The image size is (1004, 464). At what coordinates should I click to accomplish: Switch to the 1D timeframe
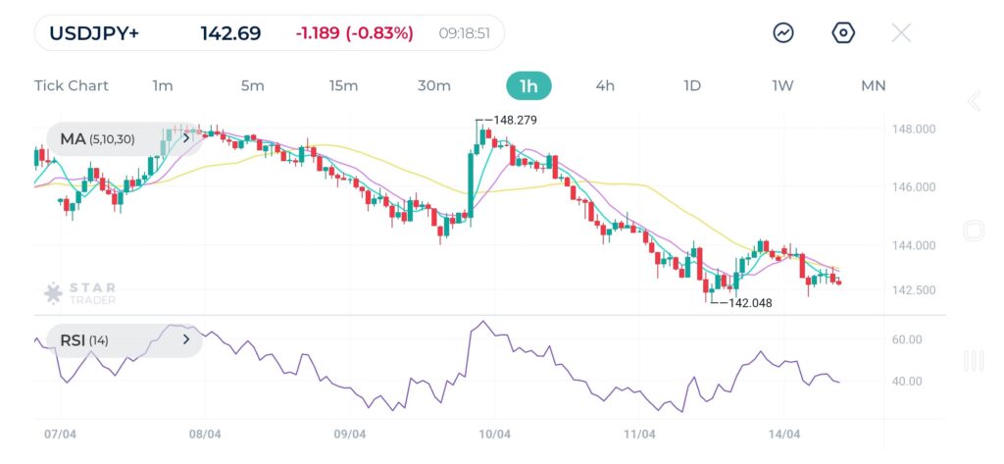click(692, 85)
